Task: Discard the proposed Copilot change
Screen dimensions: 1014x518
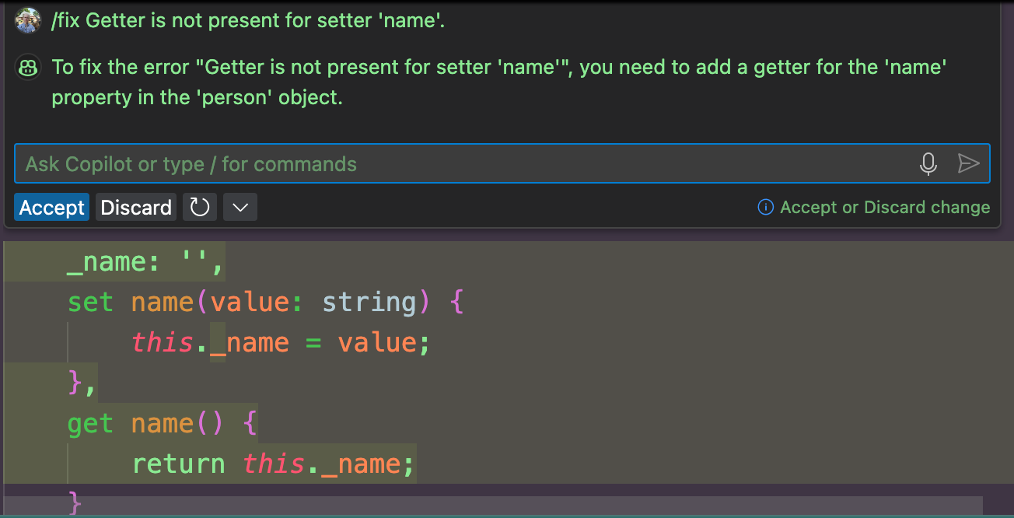Action: 136,208
